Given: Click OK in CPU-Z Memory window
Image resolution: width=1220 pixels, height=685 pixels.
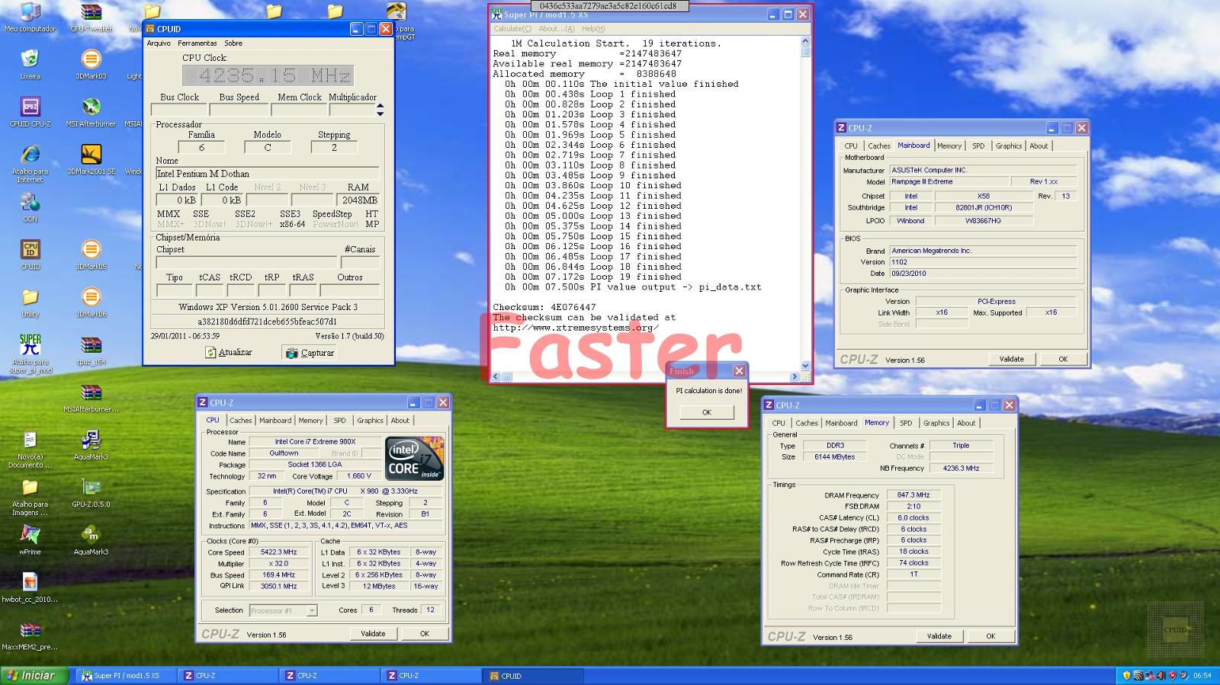Looking at the screenshot, I should (990, 636).
